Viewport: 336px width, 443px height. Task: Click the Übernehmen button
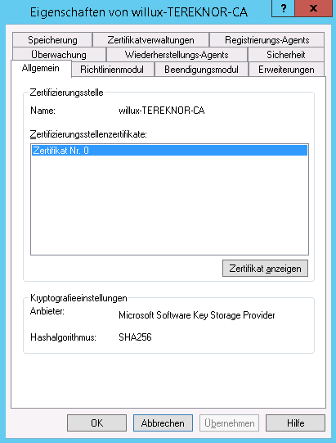(x=229, y=423)
